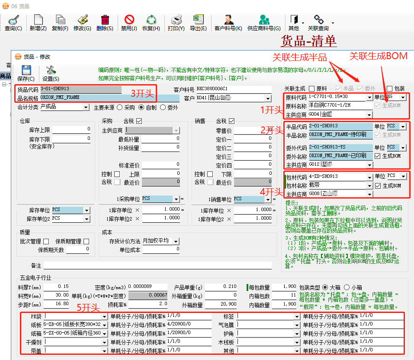Screen dimensions: 414x360
Task: Click the 关联查询 link icon
Action: click(318, 20)
